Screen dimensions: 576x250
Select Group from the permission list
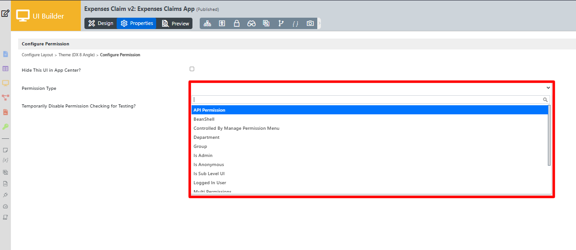click(200, 147)
